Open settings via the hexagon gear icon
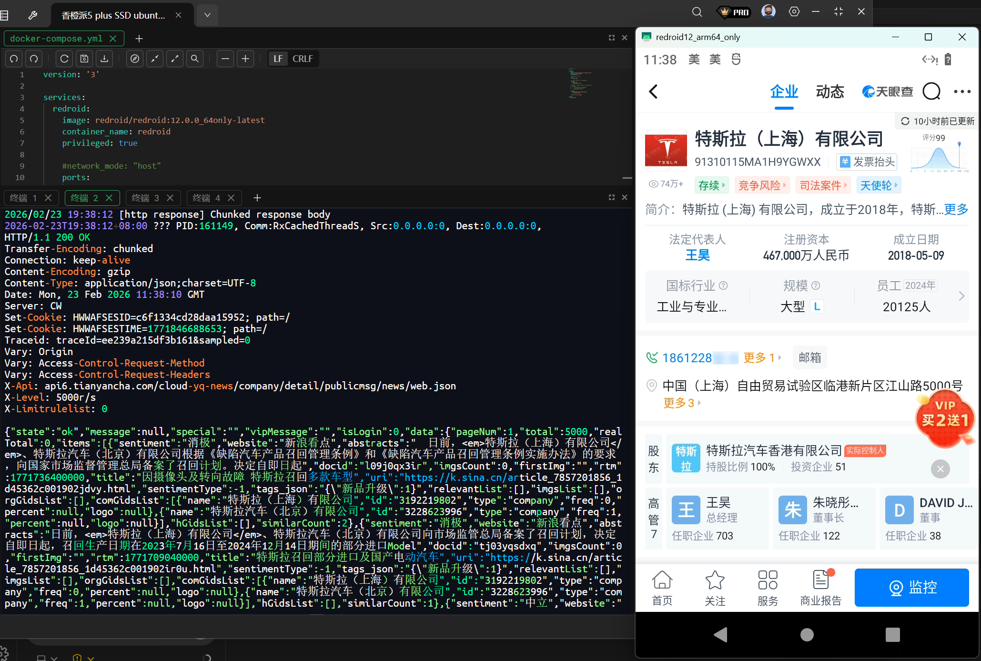Screen dimensions: 981x661 click(794, 11)
